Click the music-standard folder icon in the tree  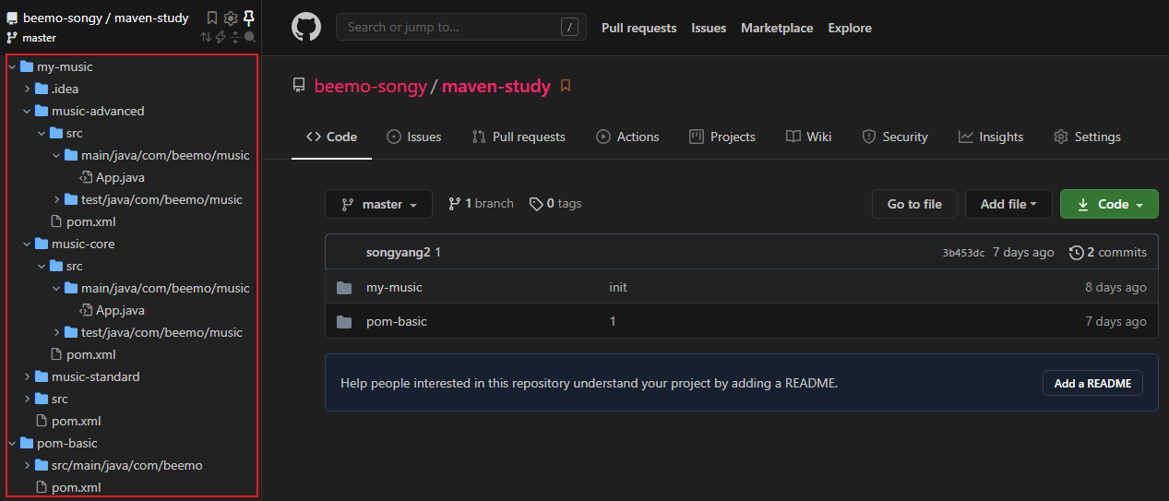(42, 376)
